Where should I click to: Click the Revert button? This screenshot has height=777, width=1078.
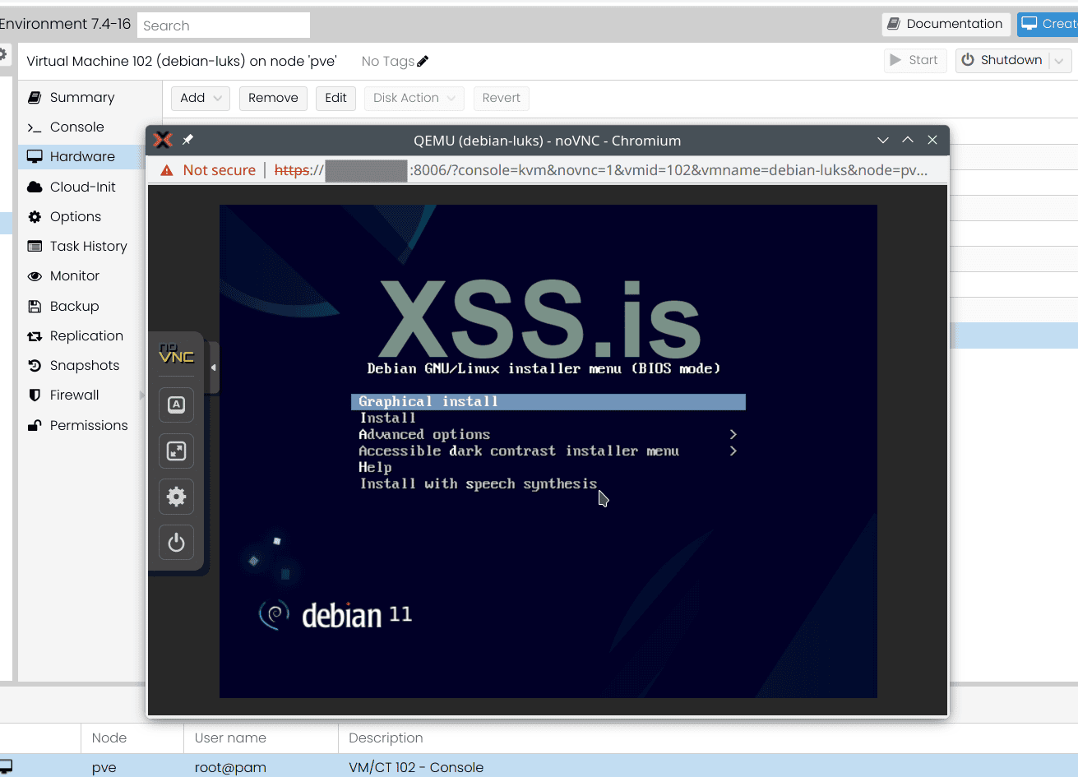coord(502,98)
